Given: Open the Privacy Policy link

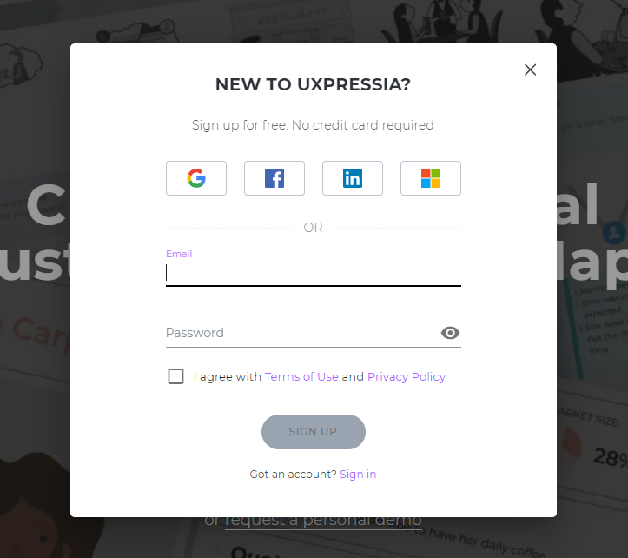Looking at the screenshot, I should (x=407, y=377).
